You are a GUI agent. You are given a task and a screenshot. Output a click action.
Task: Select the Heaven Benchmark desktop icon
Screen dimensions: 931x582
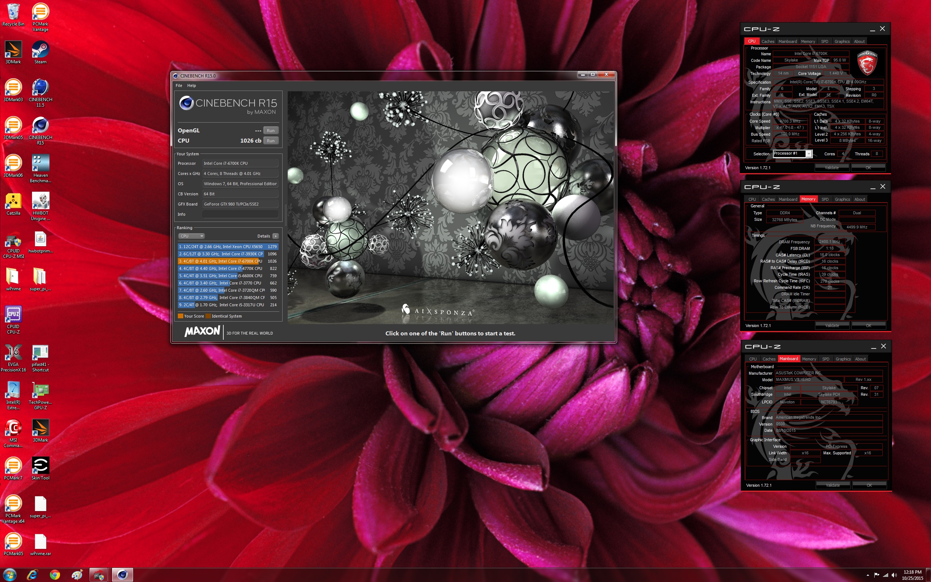(x=40, y=168)
